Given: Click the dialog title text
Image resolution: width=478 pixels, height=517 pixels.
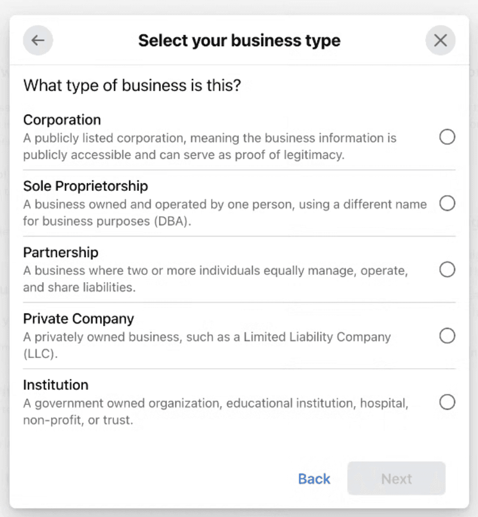Looking at the screenshot, I should click(239, 40).
